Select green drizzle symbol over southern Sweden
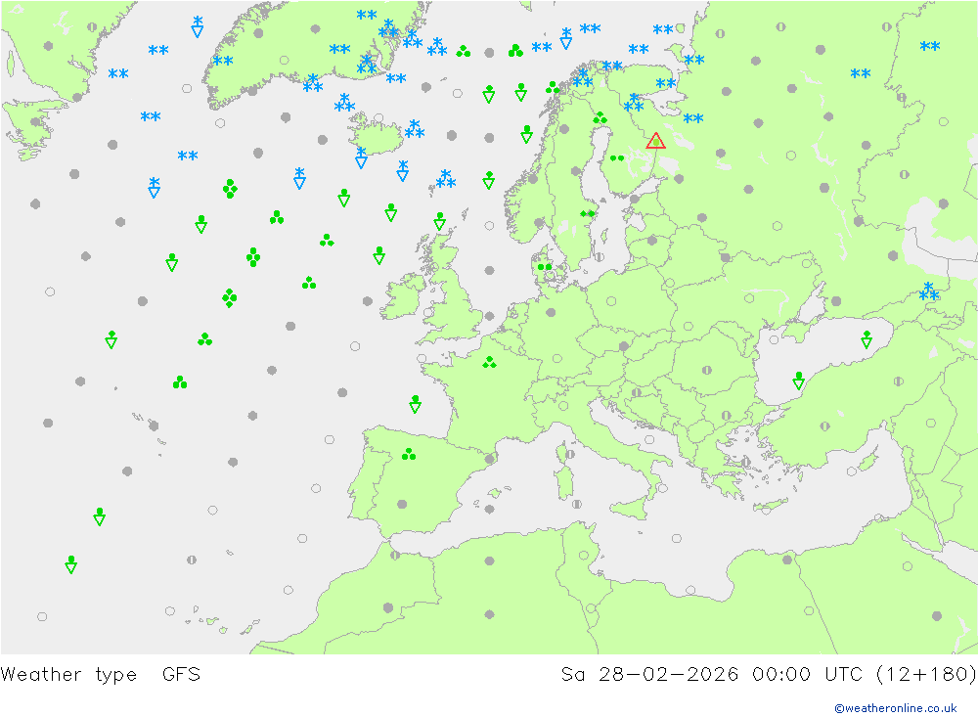 pos(587,213)
